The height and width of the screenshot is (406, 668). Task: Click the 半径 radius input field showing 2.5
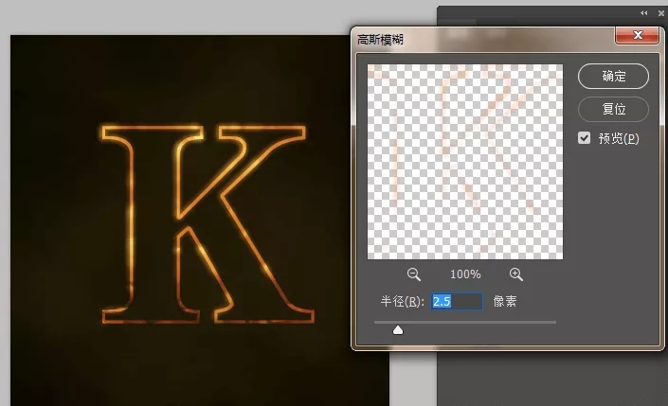click(457, 301)
